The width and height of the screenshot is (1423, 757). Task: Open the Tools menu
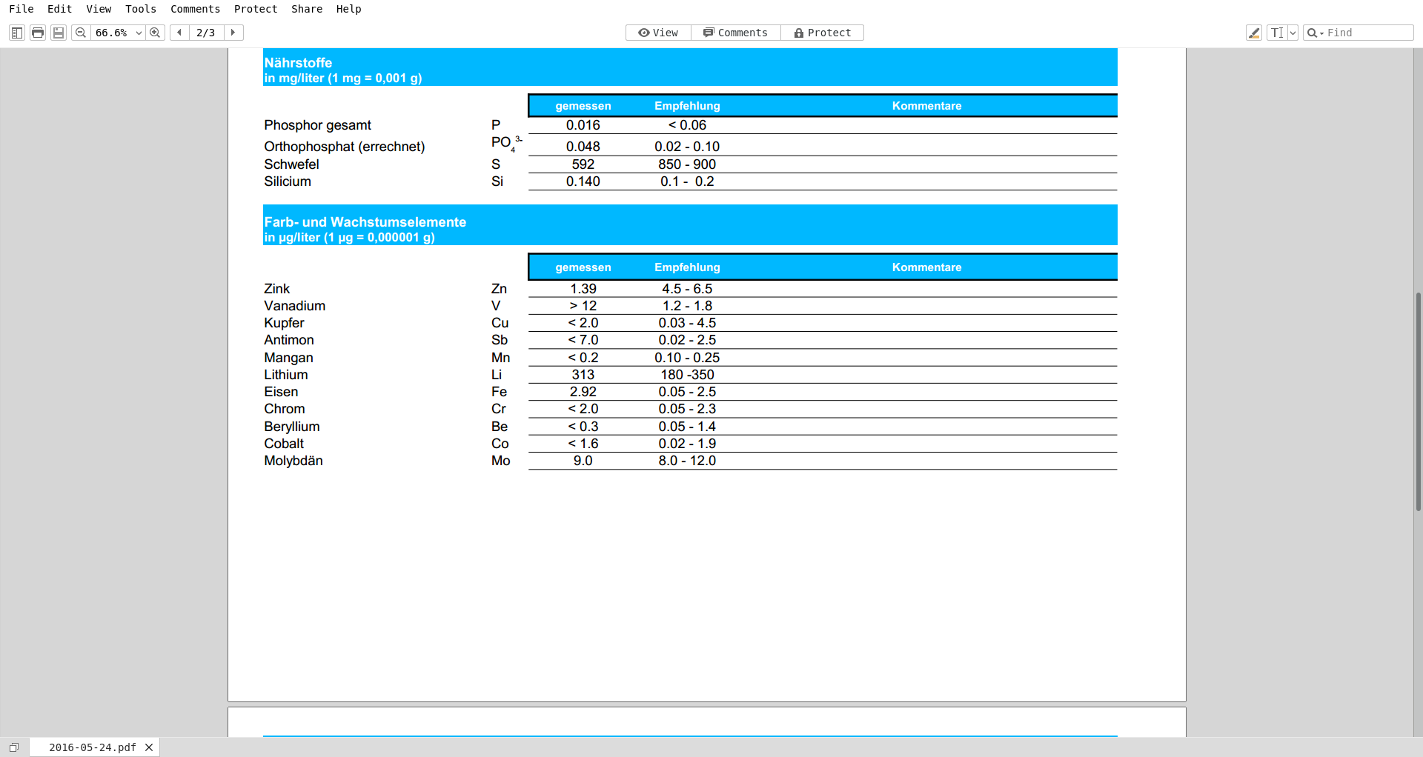pos(141,9)
